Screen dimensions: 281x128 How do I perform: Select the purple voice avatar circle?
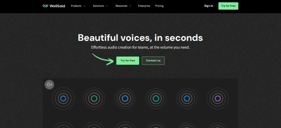(218, 98)
